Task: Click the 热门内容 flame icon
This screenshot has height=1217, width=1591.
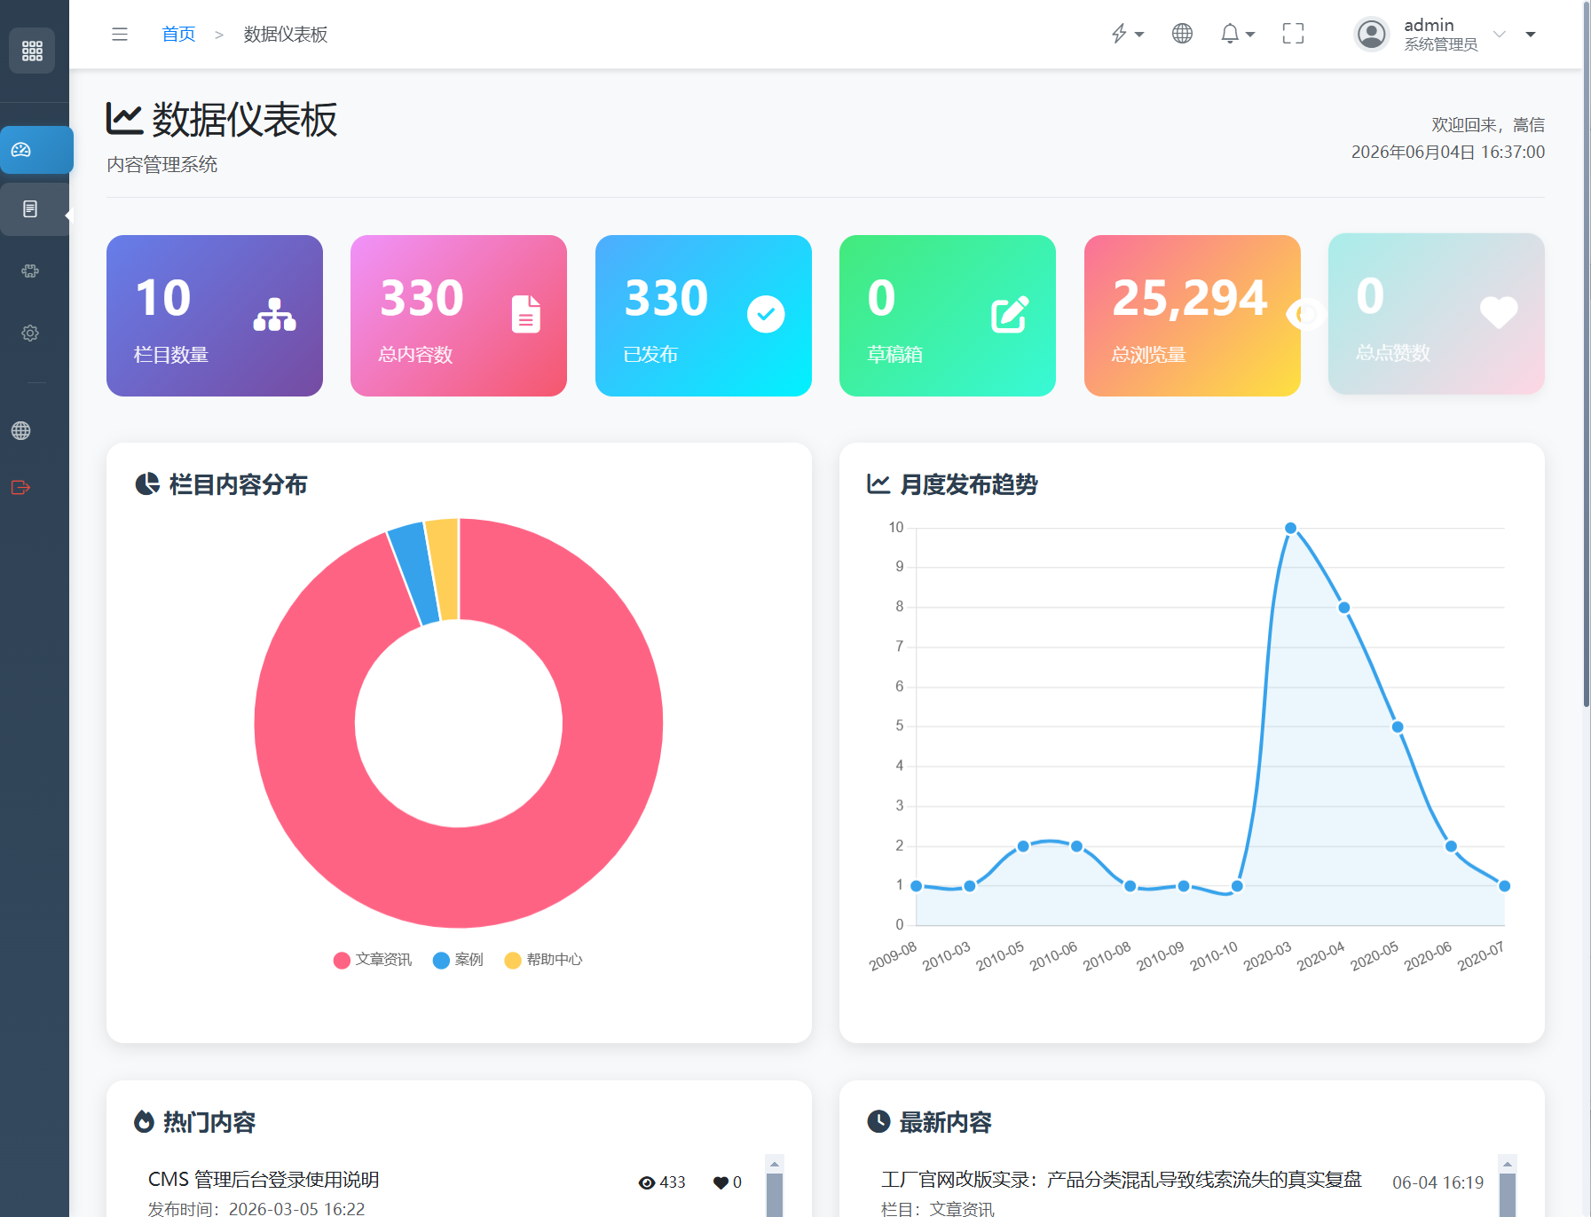Action: tap(144, 1121)
